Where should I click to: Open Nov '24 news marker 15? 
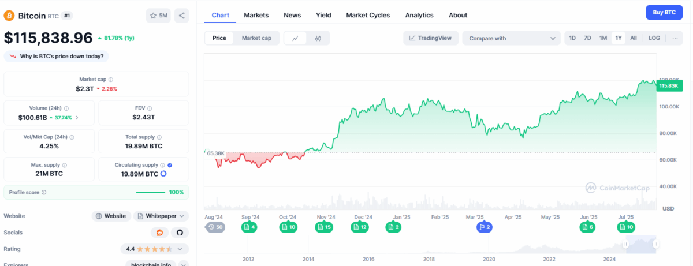tap(324, 227)
